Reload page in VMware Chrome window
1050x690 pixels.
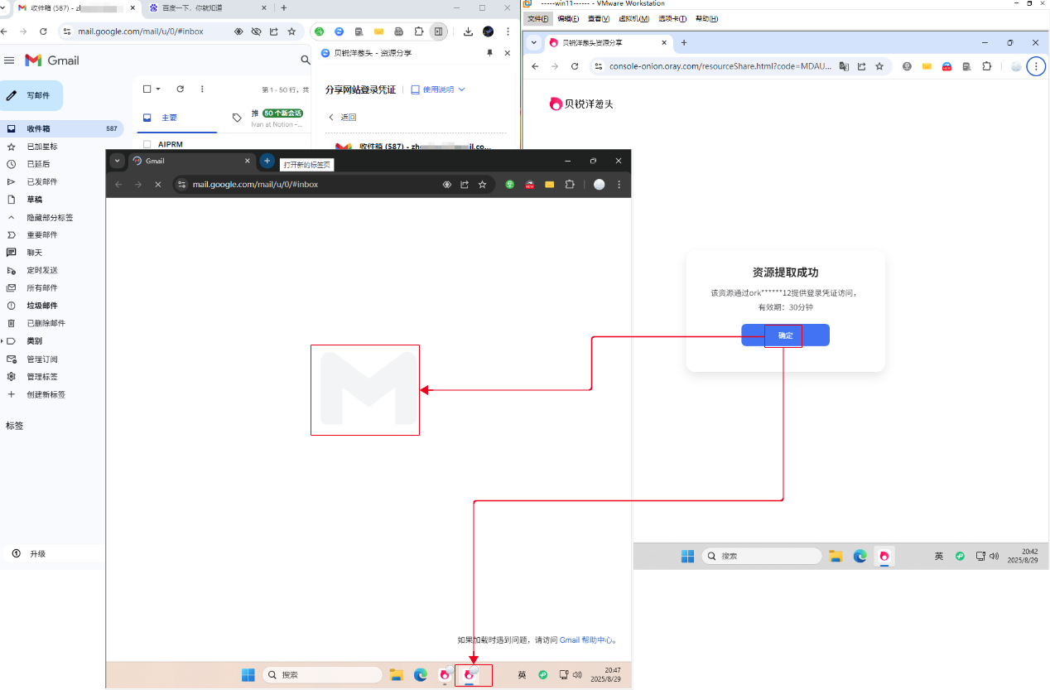click(575, 66)
